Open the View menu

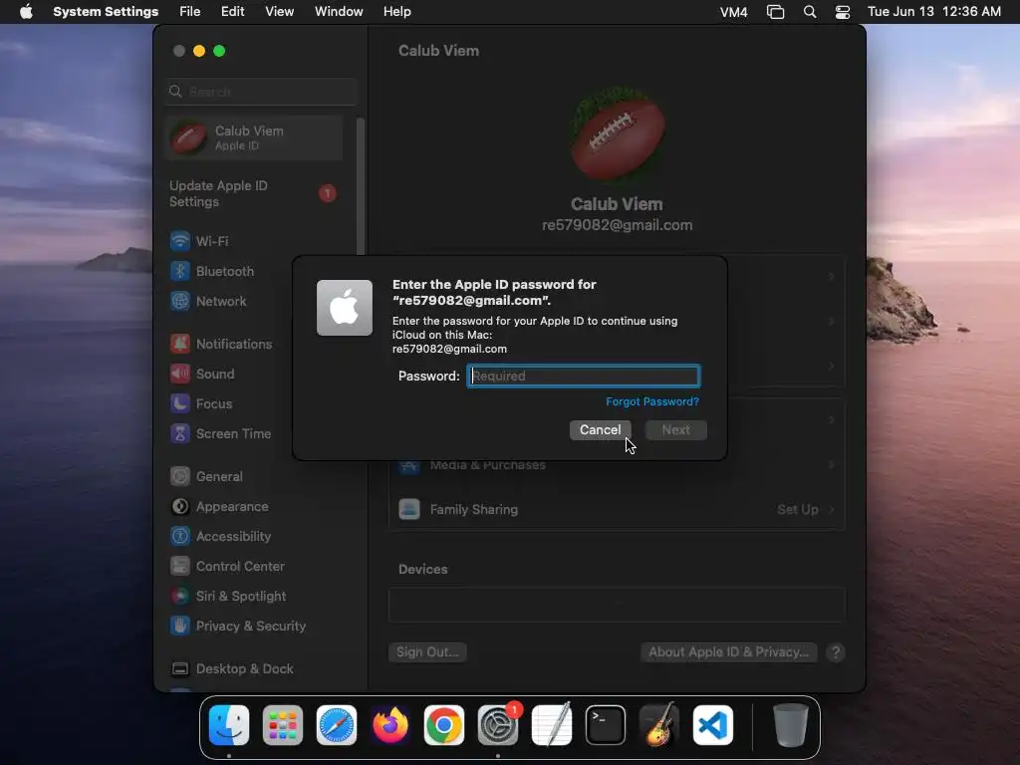pyautogui.click(x=280, y=12)
